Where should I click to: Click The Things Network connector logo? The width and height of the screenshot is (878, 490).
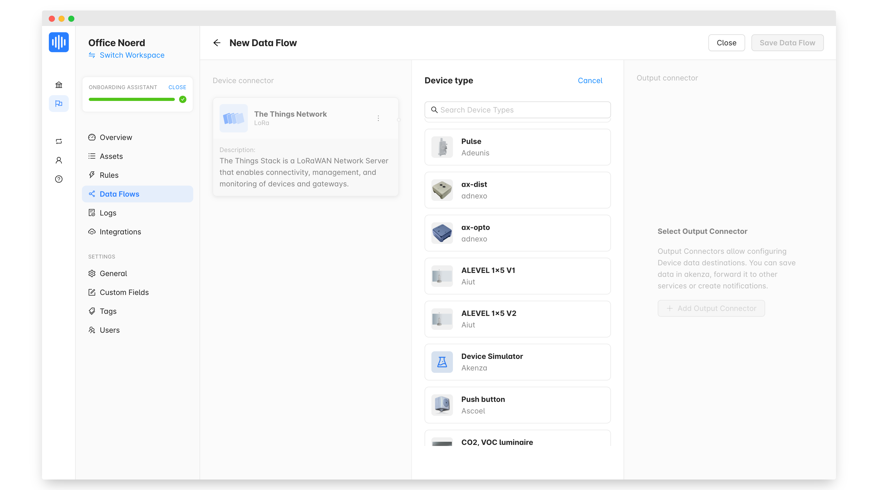pyautogui.click(x=233, y=118)
